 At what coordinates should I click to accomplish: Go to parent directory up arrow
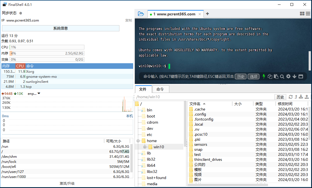pyautogui.click(x=296, y=97)
